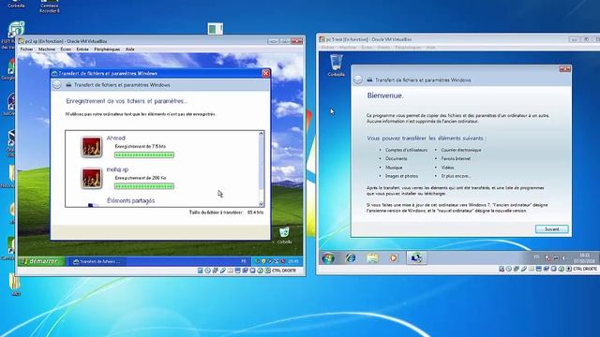The image size is (600, 337).
Task: Click Bienvenue heading in Windows 7 wizard
Action: click(385, 95)
